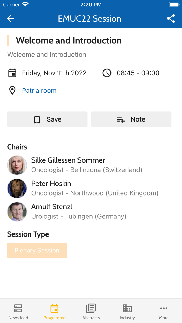Click the calendar date icon
Screen dimensions: 182x323
coord(12,73)
